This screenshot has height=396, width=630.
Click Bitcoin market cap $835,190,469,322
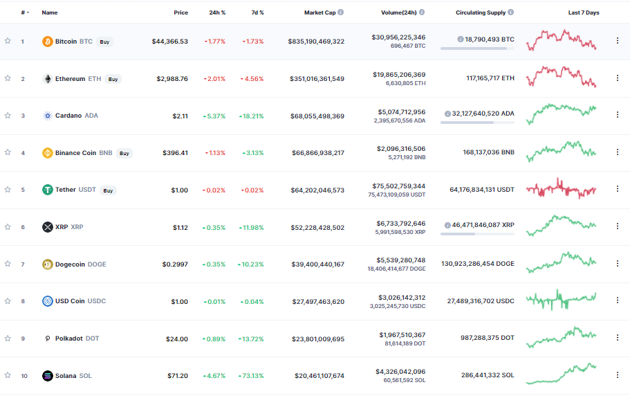click(316, 42)
